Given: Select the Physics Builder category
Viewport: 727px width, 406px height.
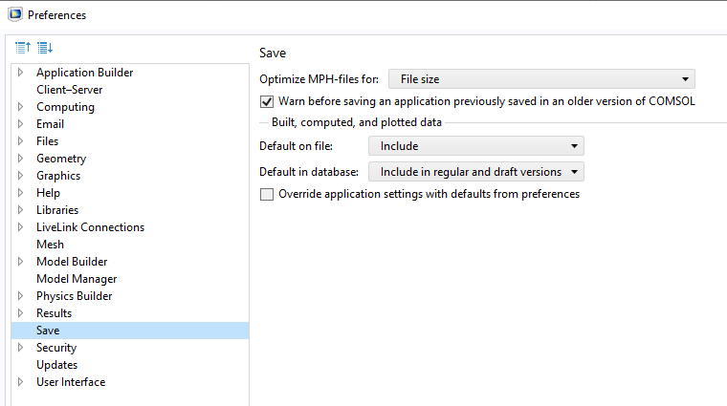Looking at the screenshot, I should [x=74, y=296].
